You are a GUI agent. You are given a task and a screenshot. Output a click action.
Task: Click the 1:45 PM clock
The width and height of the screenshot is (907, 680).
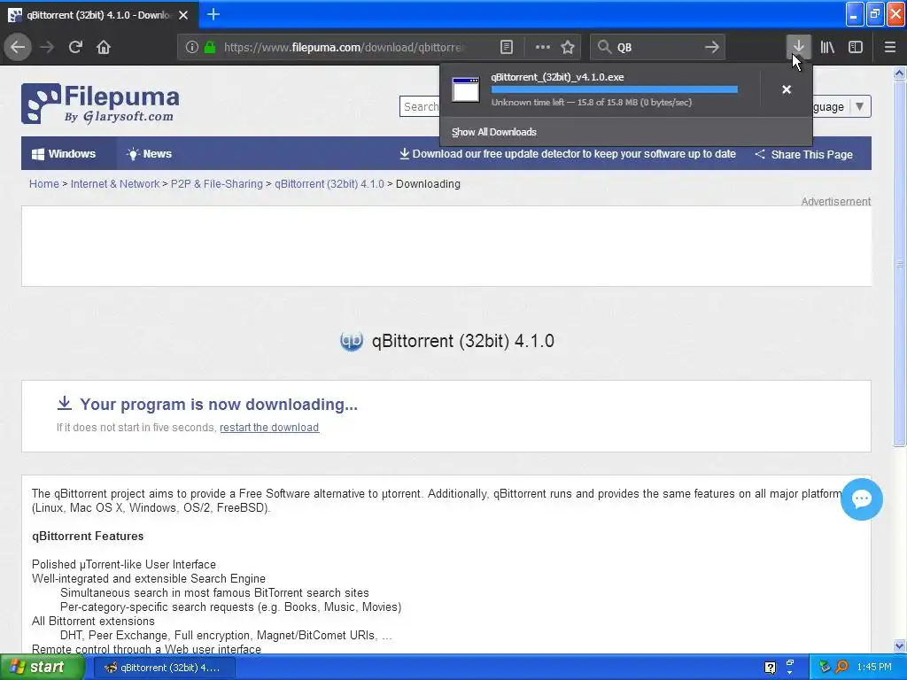tap(874, 668)
